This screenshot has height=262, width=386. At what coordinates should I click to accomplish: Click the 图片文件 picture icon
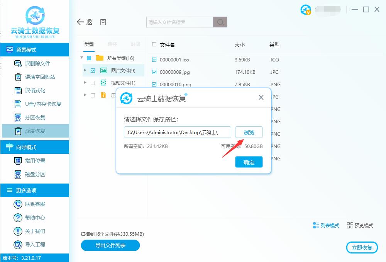click(x=103, y=70)
